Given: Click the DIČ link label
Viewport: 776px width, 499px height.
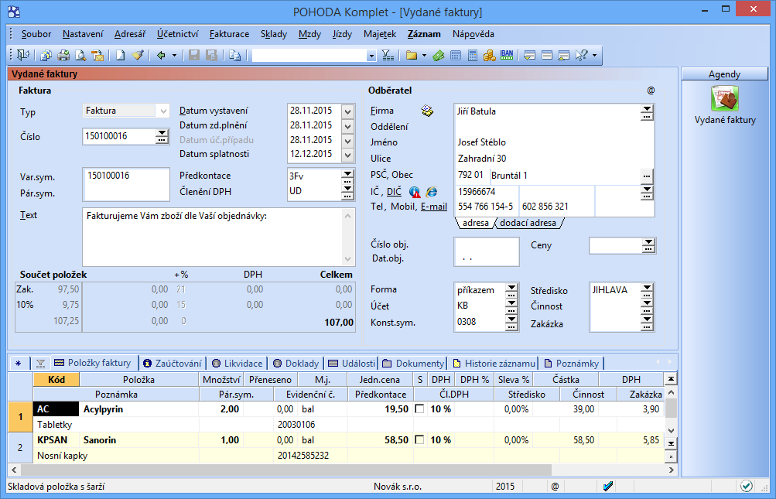Looking at the screenshot, I should (x=394, y=192).
